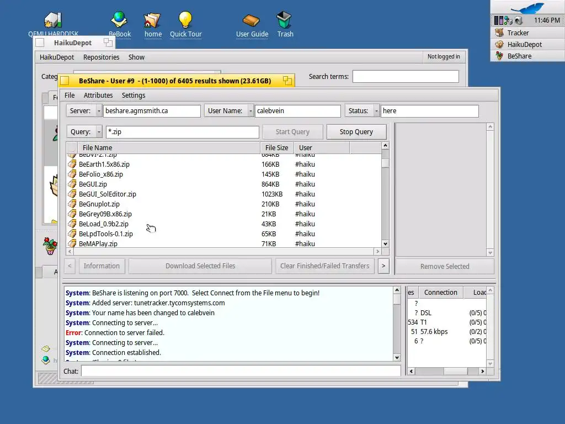Open the HaikuDepot menu in HaikuDepot window
Screen dimensions: 565x424
tap(57, 57)
